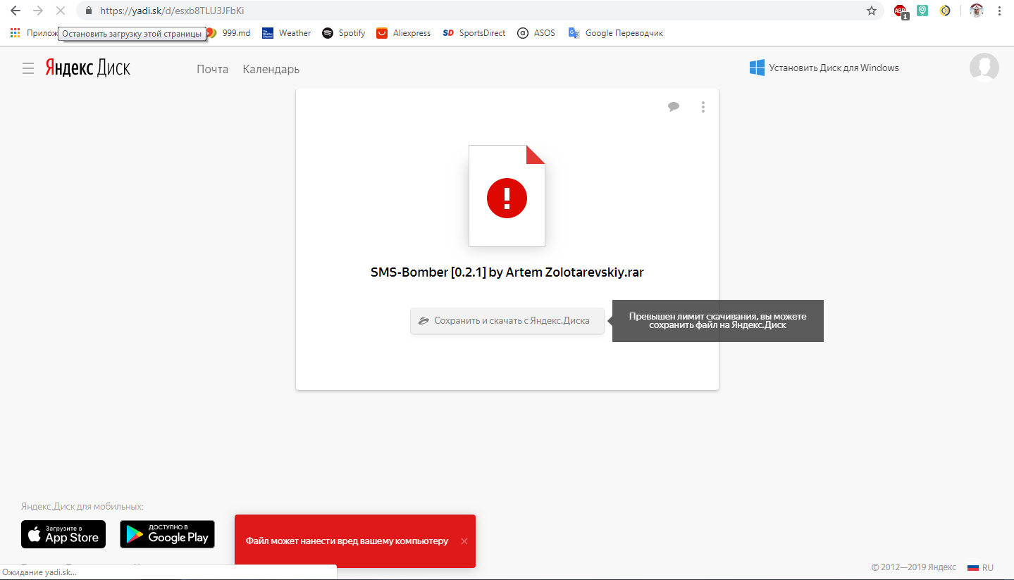Stop loading this page
This screenshot has height=580, width=1014.
(x=61, y=11)
